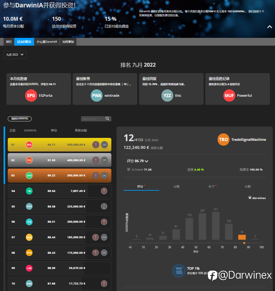Open the Powerful best streak card
275x291 pixels.
pyautogui.click(x=238, y=89)
